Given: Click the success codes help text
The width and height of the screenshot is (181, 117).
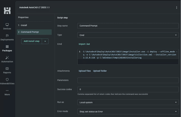Looking at the screenshot, I should coord(113,94).
